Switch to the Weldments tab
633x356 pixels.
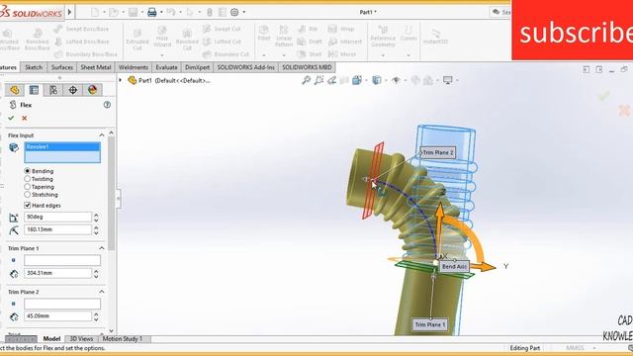point(134,67)
